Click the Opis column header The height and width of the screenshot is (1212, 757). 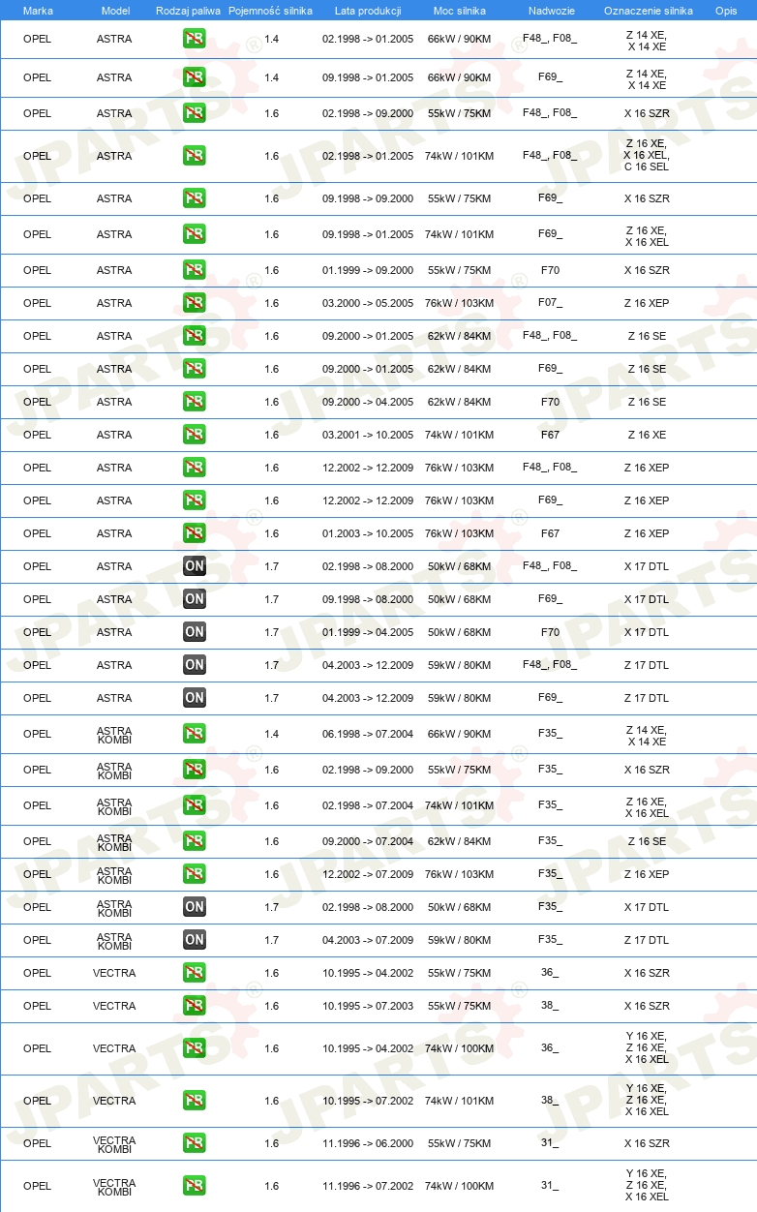coord(726,10)
